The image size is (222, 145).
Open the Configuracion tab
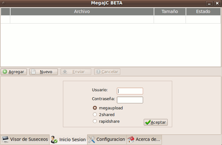coord(107,139)
